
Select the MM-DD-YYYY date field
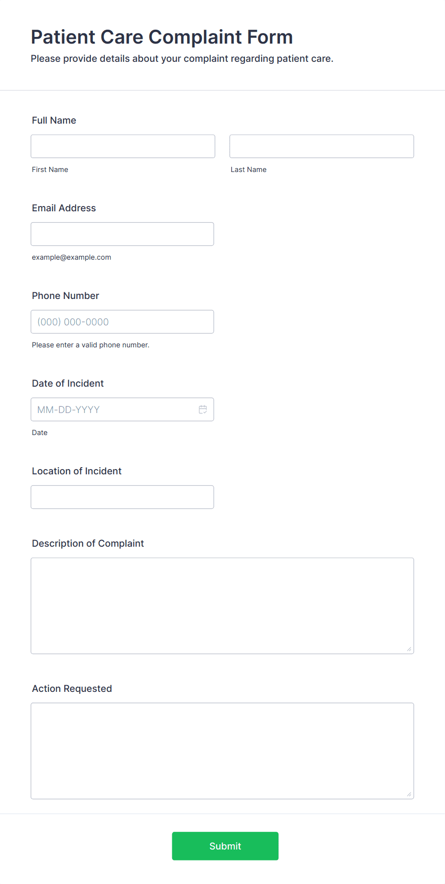click(122, 409)
